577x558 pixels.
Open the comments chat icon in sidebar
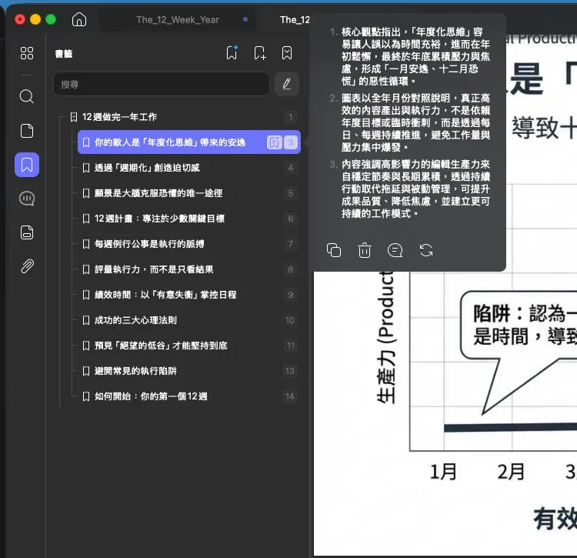tap(26, 199)
